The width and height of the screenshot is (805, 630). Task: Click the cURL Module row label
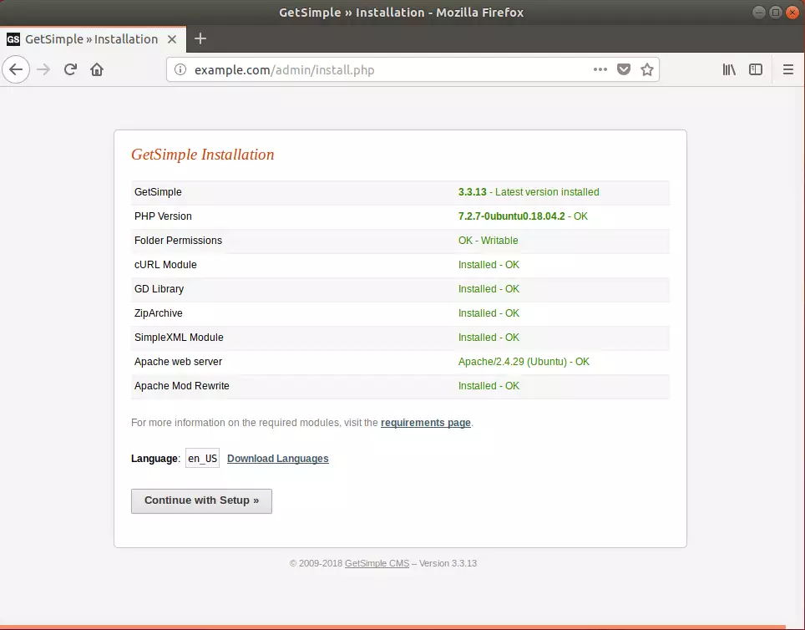(165, 265)
